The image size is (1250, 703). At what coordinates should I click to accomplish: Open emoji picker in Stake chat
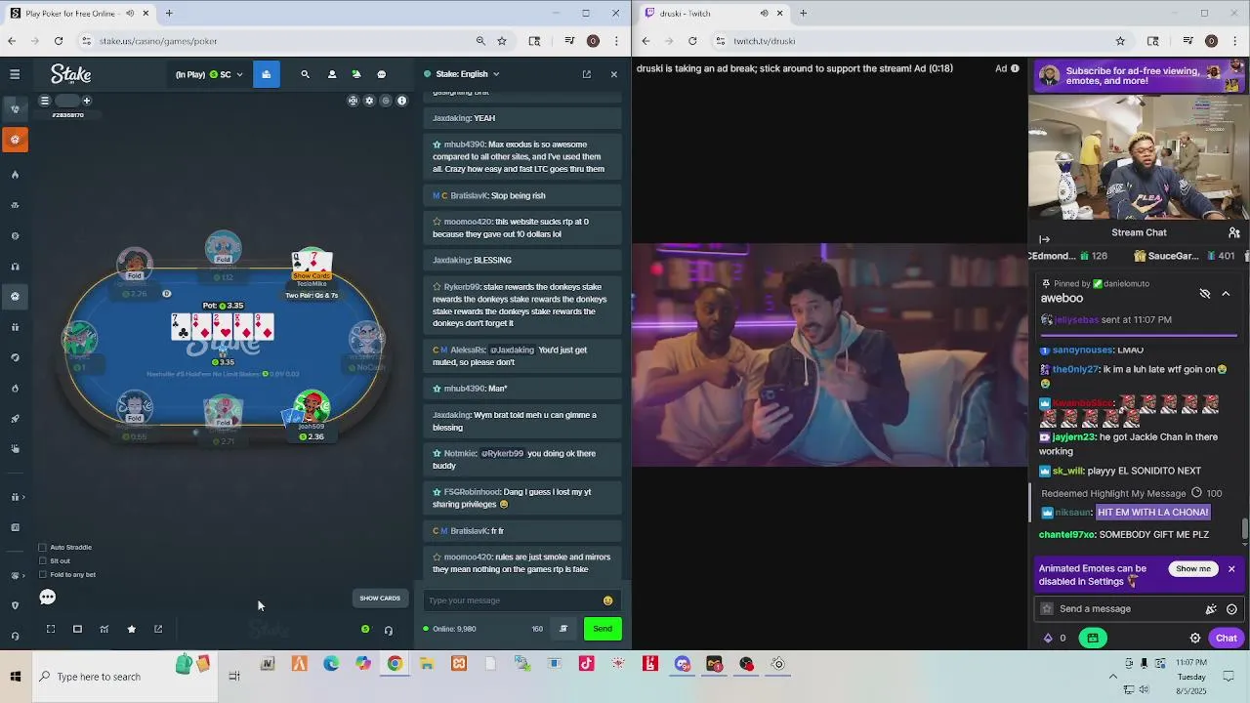click(x=607, y=600)
